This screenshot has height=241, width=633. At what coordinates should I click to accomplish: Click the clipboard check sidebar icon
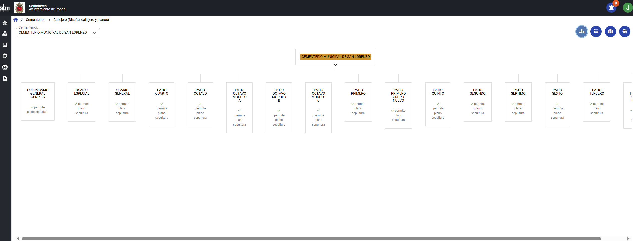pyautogui.click(x=5, y=56)
